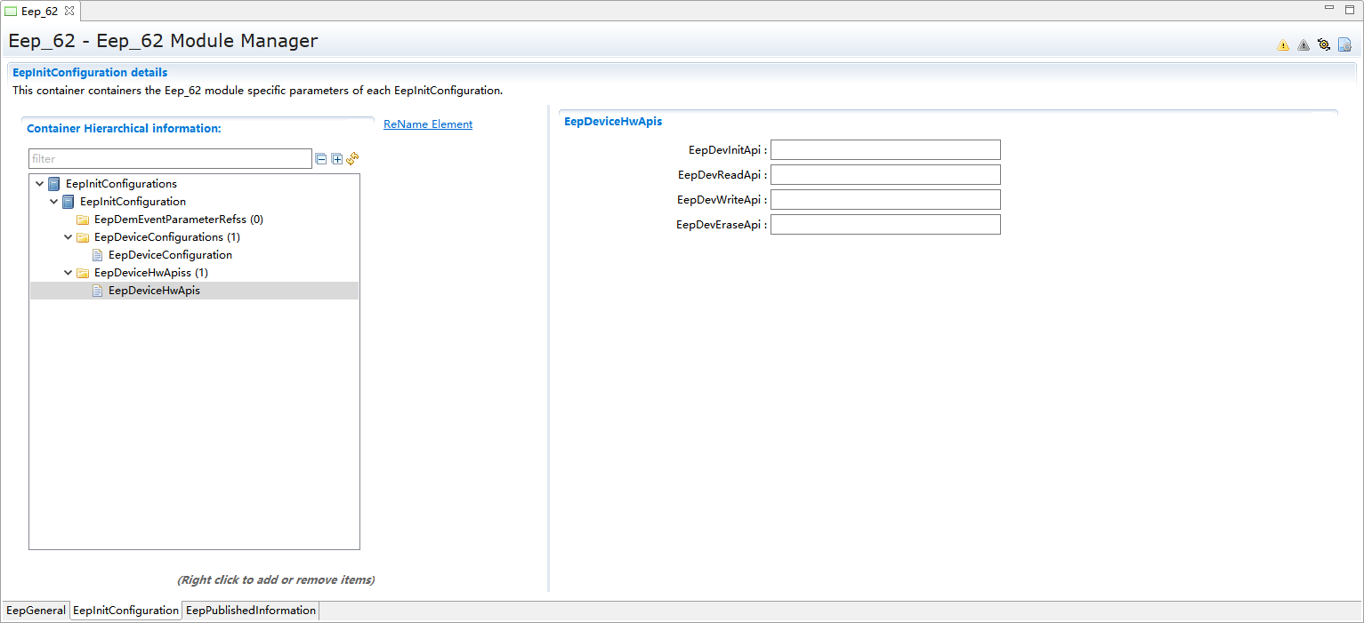Image resolution: width=1364 pixels, height=623 pixels.
Task: Click the gear with arrows icon
Action: [x=1324, y=44]
